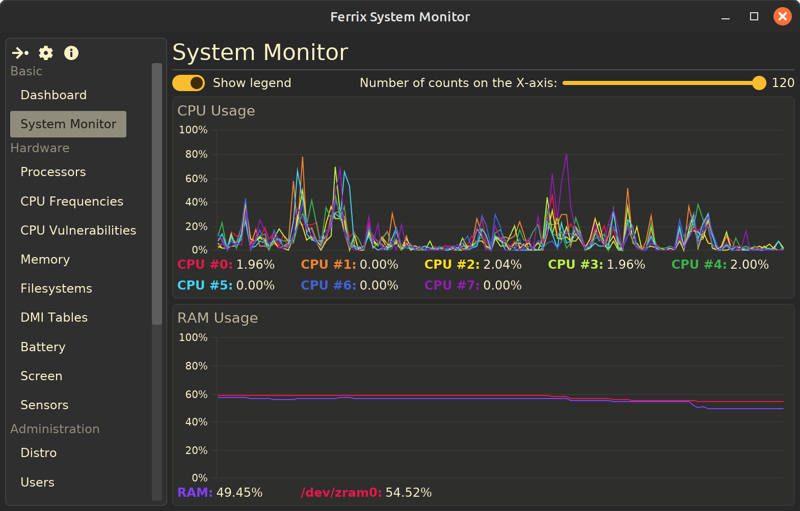This screenshot has height=511, width=800.
Task: Maximize the Ferrix System Monitor window
Action: click(754, 17)
